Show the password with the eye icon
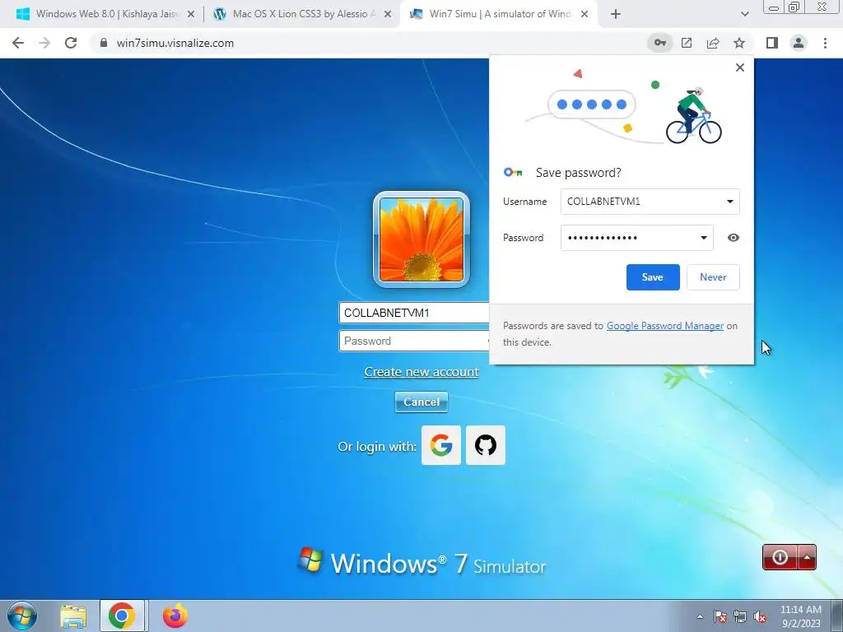 (734, 238)
